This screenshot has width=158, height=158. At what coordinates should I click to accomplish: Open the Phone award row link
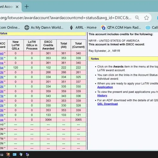(x=2, y=63)
